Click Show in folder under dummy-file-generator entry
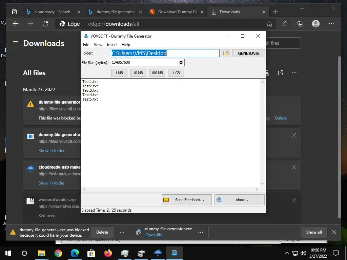This screenshot has width=347, height=260. click(52, 151)
